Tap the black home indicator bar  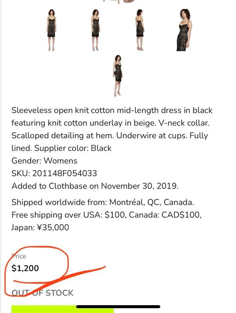click(118, 307)
